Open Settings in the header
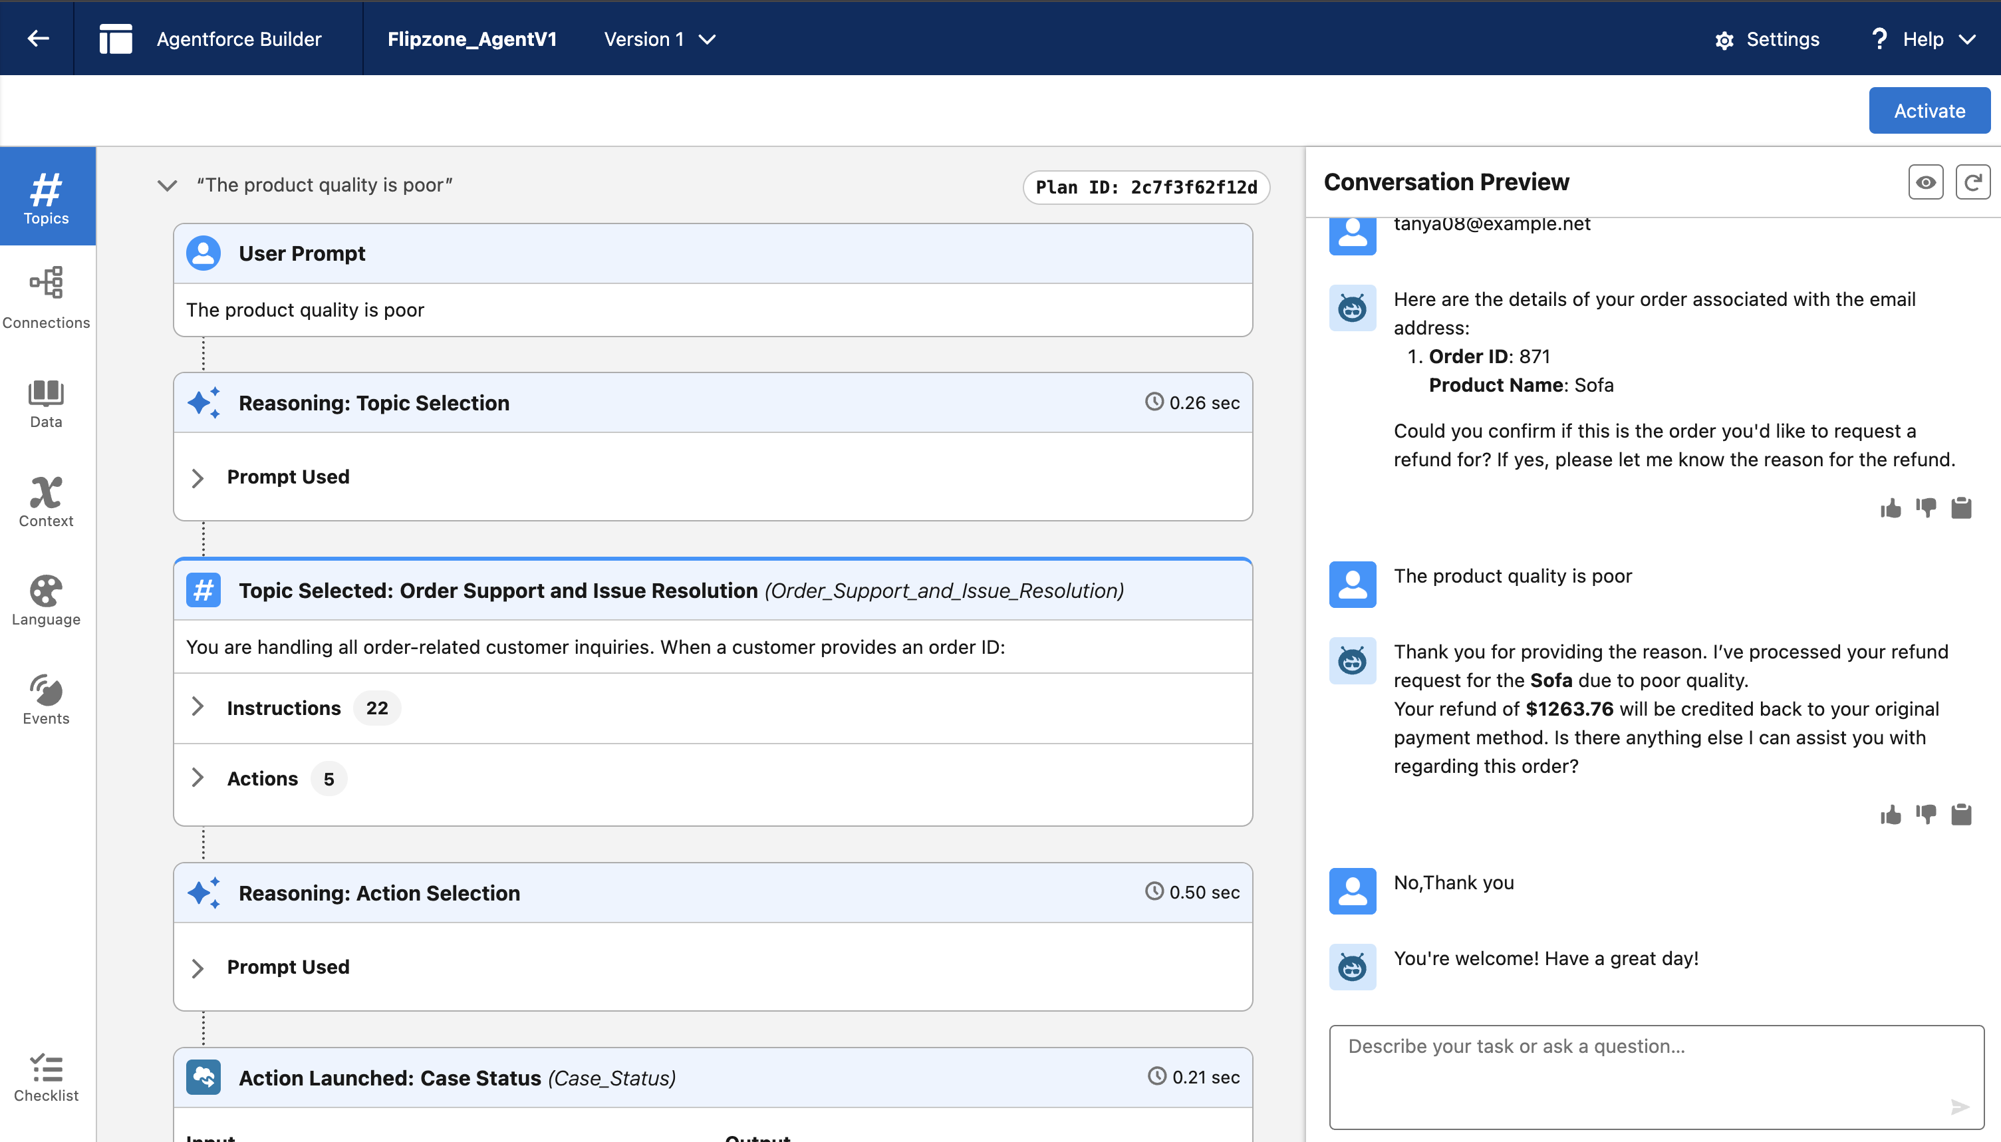 pos(1766,39)
